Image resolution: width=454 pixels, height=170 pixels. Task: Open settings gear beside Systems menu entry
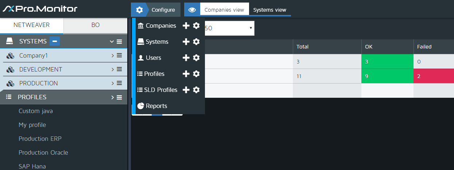click(x=196, y=42)
